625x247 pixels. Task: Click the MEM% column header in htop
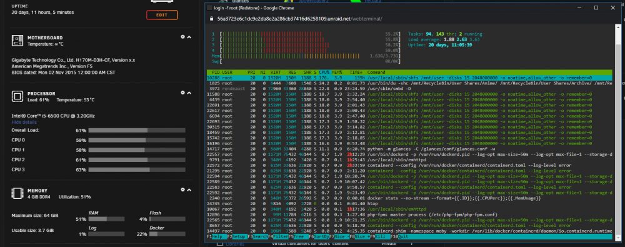tap(337, 73)
